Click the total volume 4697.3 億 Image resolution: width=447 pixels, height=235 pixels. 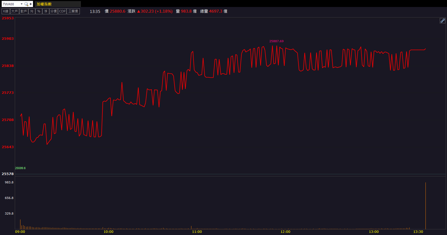point(218,11)
